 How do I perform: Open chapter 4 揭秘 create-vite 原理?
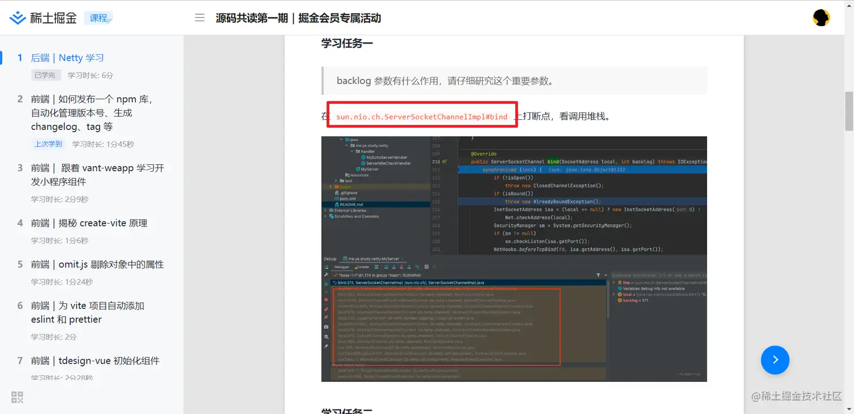click(89, 223)
